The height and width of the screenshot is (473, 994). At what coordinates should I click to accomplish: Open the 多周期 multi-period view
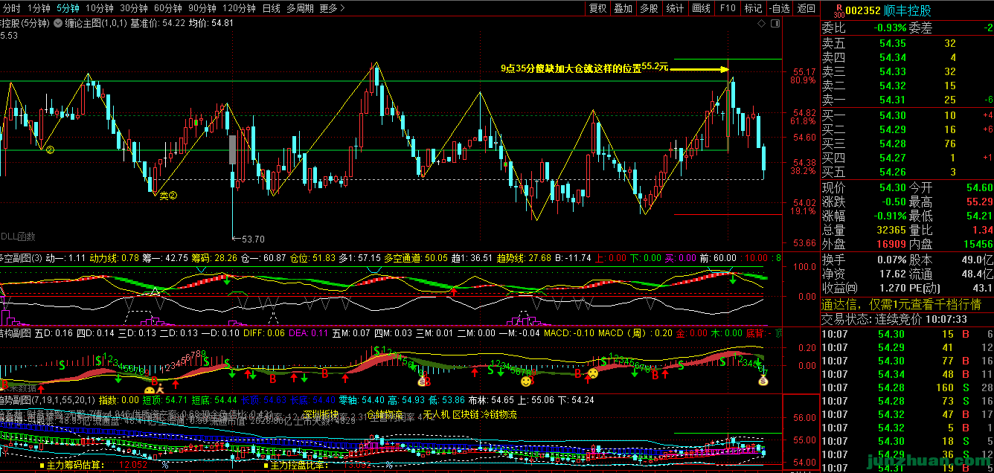coord(301,8)
